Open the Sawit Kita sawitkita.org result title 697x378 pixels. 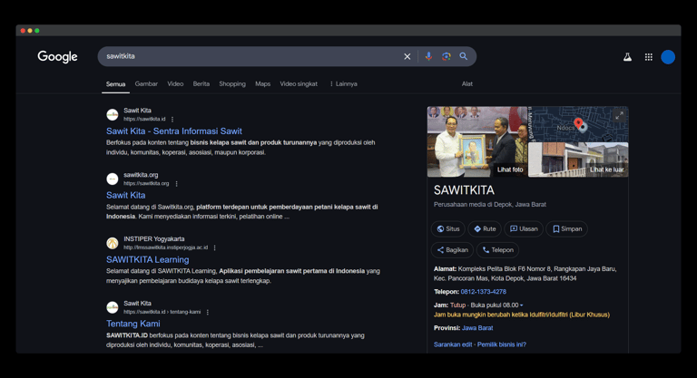(126, 195)
